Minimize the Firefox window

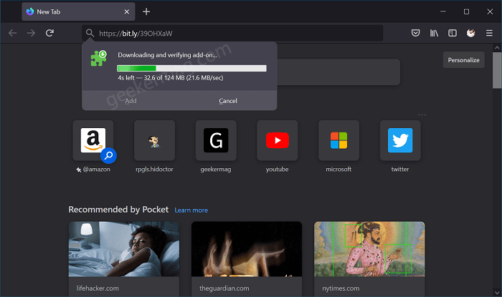tap(443, 11)
